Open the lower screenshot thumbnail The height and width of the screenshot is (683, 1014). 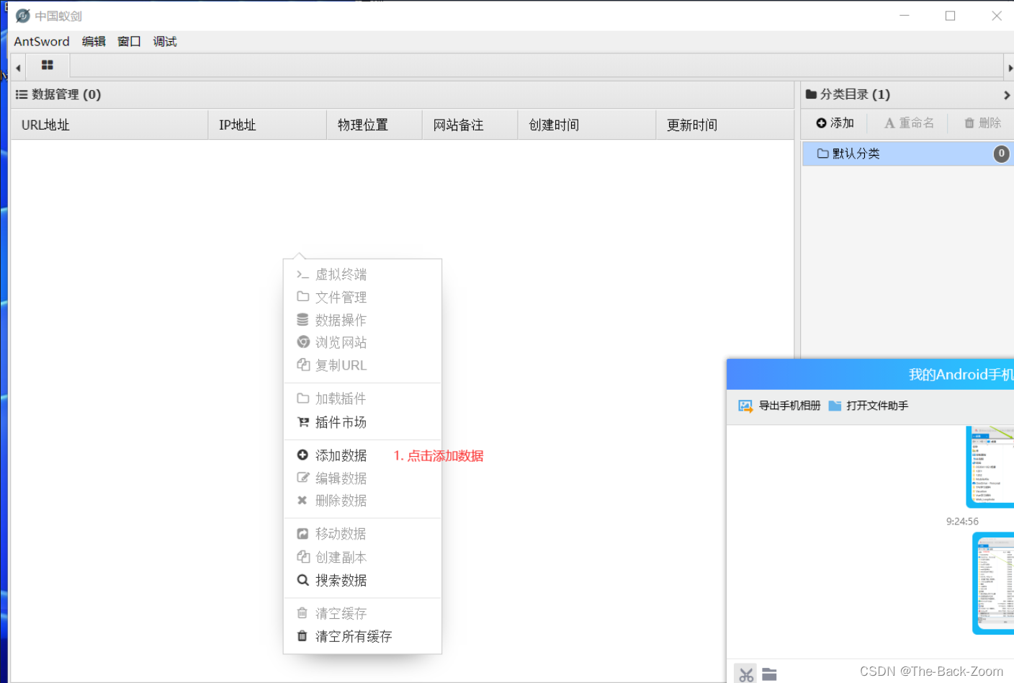coord(993,584)
